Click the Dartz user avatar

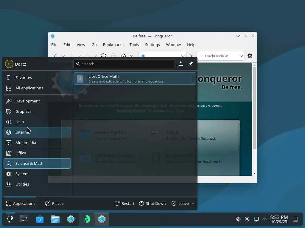9,64
